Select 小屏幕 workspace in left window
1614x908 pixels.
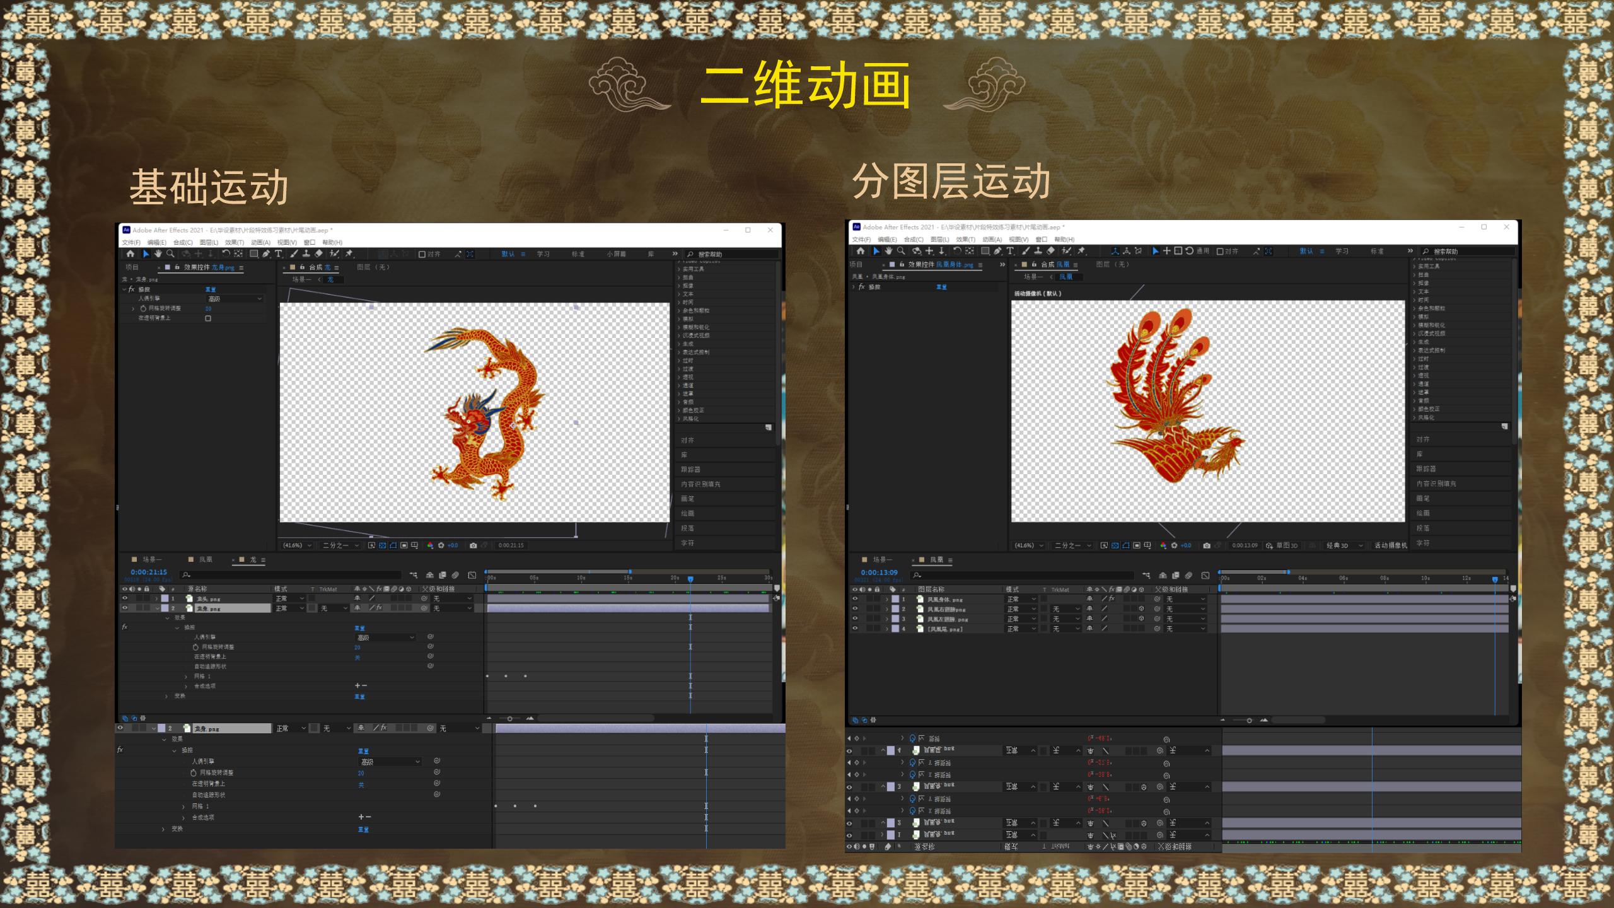point(616,254)
